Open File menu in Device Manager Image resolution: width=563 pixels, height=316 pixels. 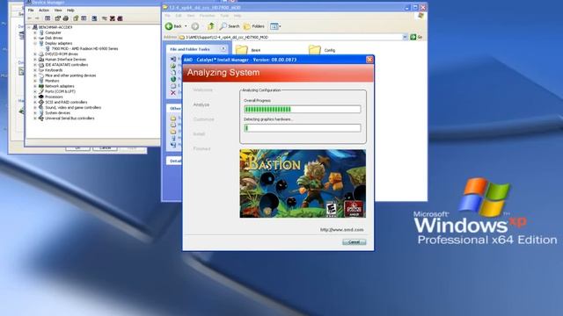(x=31, y=11)
